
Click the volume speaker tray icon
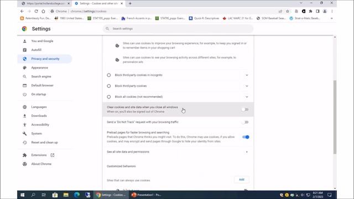[x=303, y=195]
